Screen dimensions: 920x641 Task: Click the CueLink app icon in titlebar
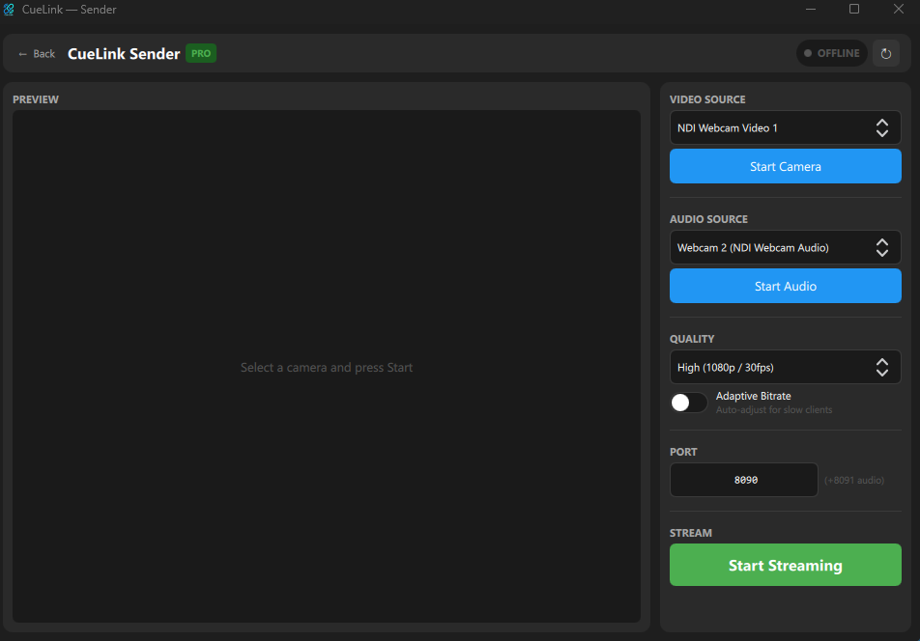click(x=11, y=10)
